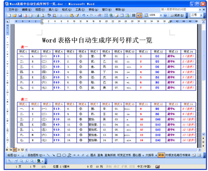Click the 直角折线 button
Viewport: 208px width, 171px height.
pyautogui.click(x=110, y=155)
